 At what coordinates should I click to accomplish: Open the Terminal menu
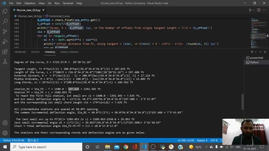(x=68, y=3)
